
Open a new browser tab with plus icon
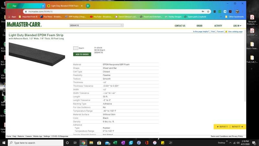[x=88, y=6]
